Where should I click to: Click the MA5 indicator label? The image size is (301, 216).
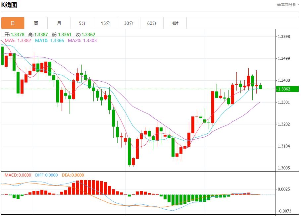click(18, 40)
